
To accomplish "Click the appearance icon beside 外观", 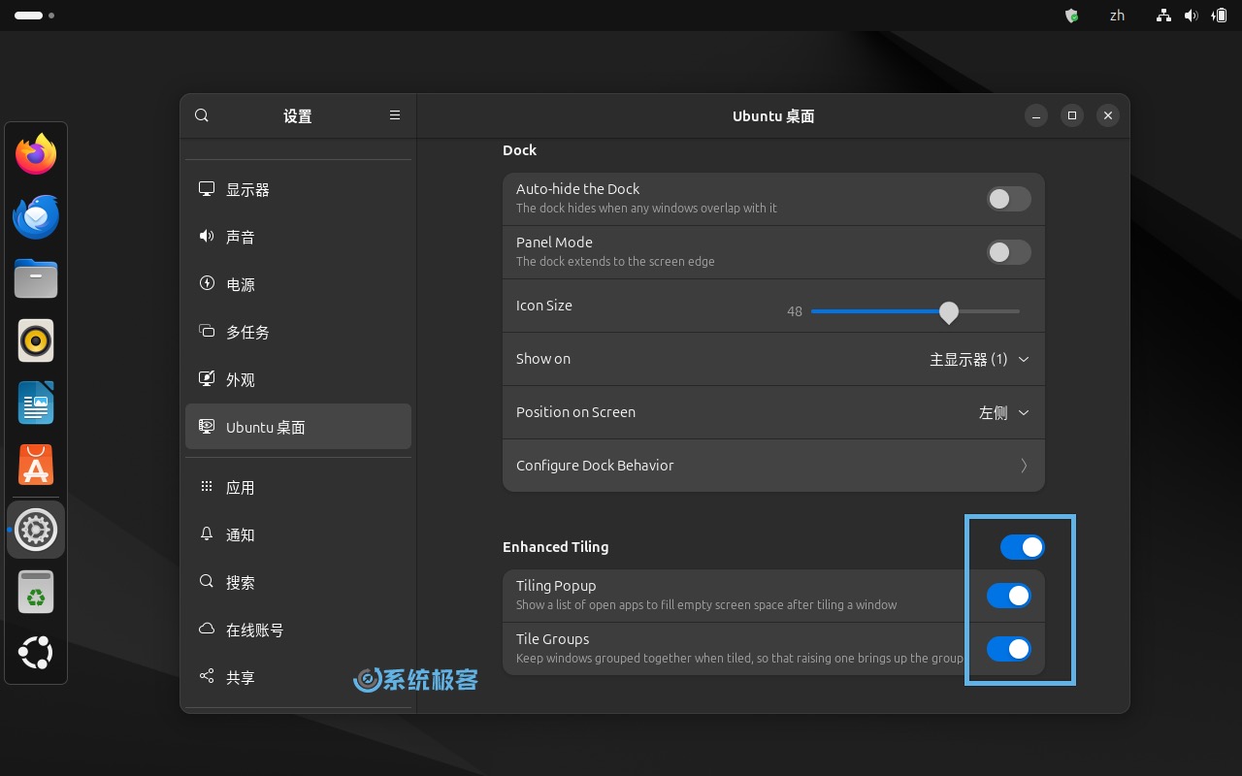I will [207, 379].
